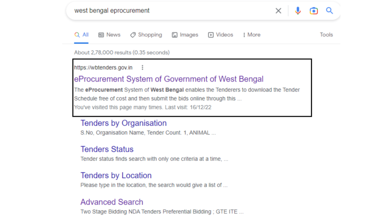This screenshot has height=219, width=390.
Task: Click the blue search magnifier icon
Action: (x=329, y=11)
